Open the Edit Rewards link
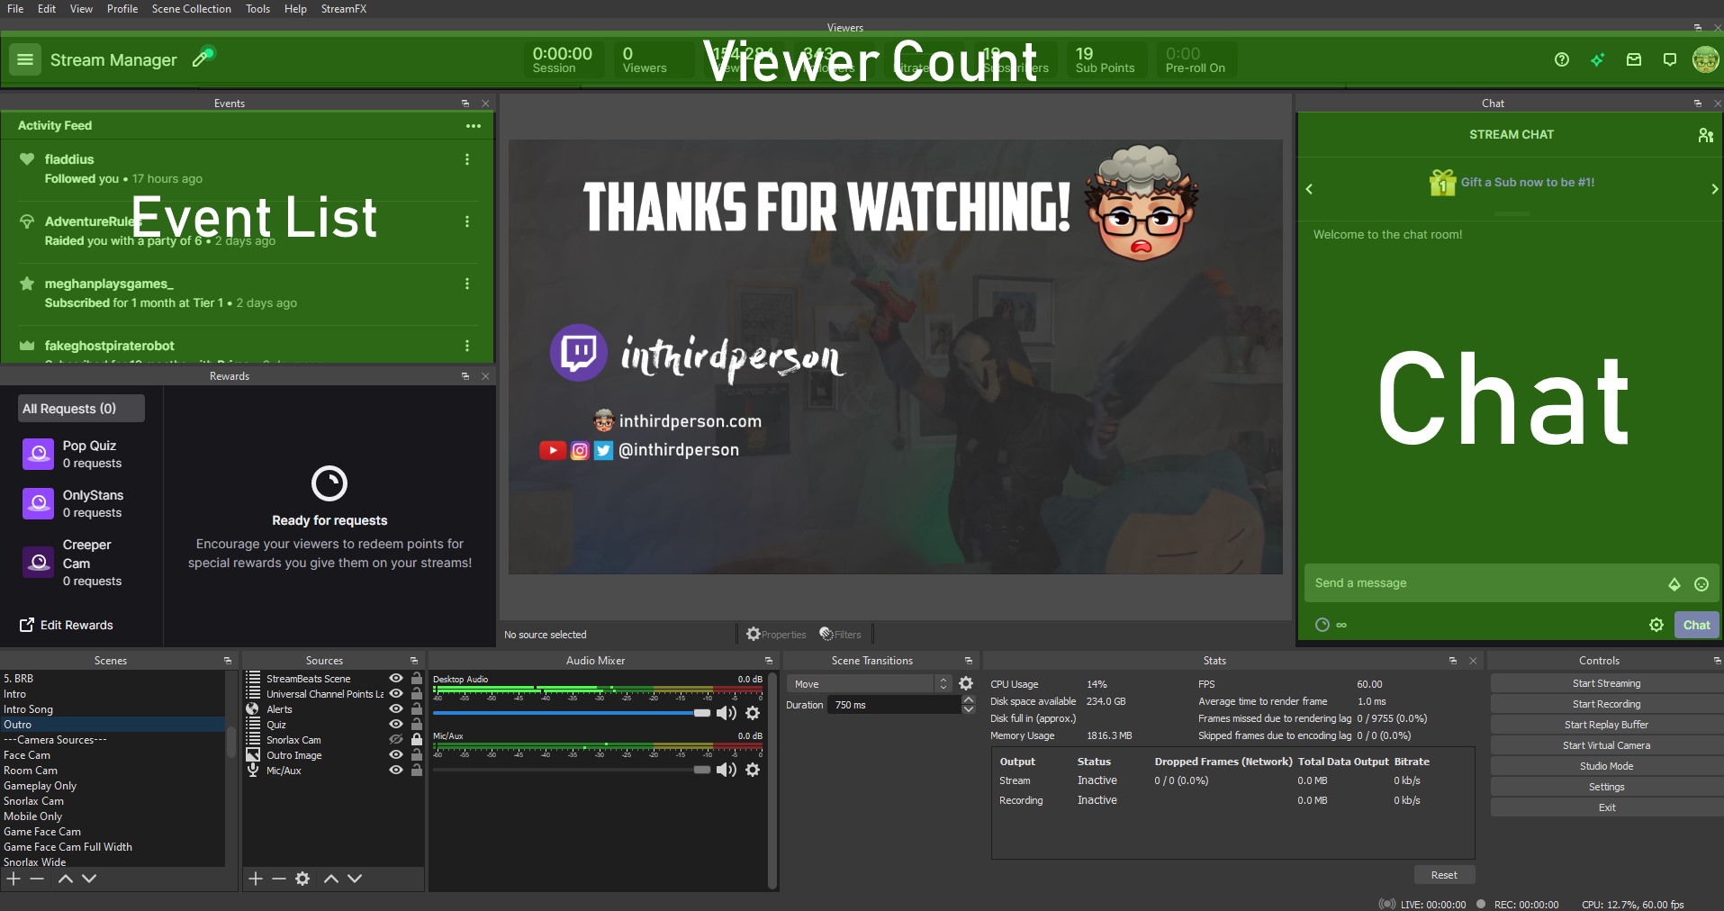The height and width of the screenshot is (911, 1724). click(x=67, y=625)
